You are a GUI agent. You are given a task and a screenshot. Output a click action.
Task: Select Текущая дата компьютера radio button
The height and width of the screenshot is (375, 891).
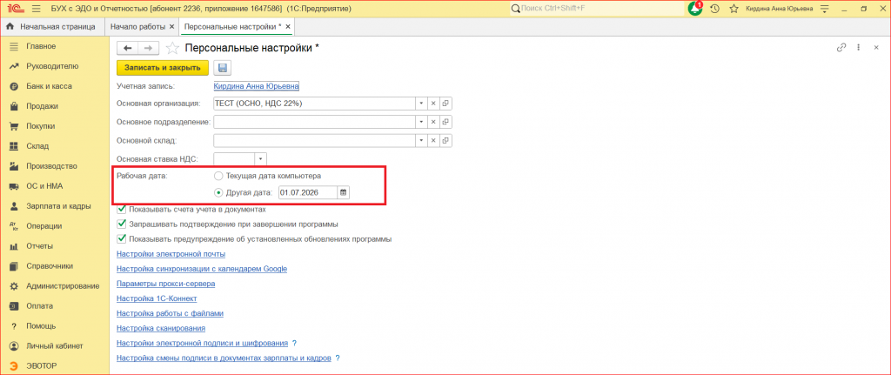point(218,176)
